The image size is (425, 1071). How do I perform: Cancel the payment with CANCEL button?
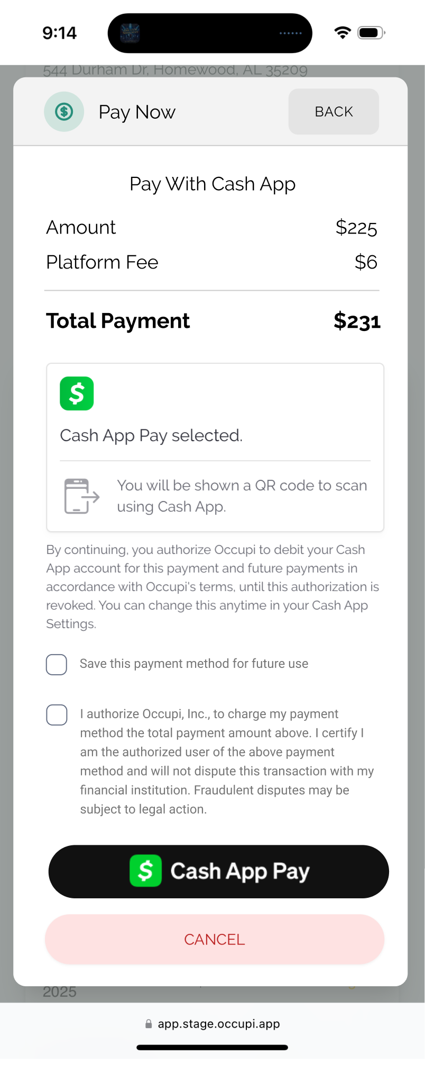tap(215, 939)
